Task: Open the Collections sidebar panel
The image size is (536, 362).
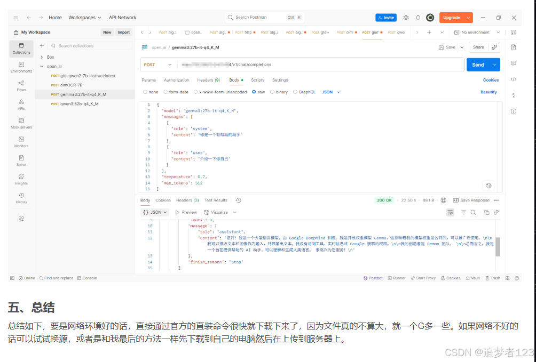Action: pos(21,49)
